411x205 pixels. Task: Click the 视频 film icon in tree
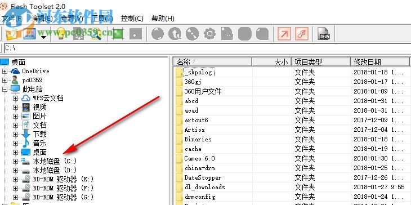[x=26, y=107]
